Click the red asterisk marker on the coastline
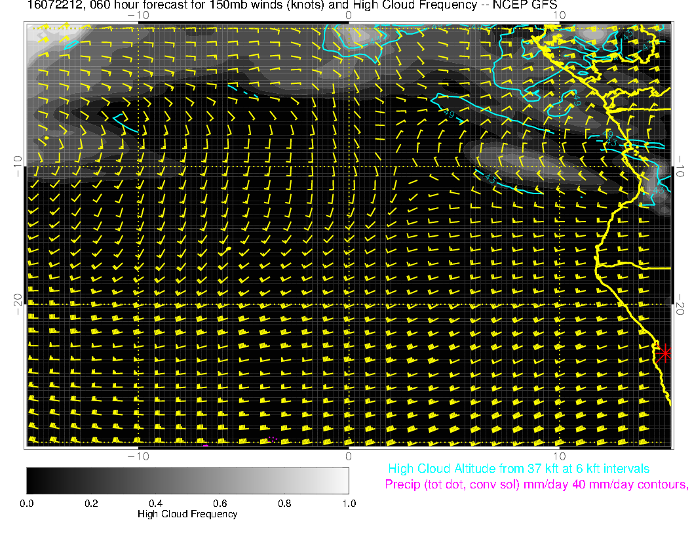Screen dimensions: 692x535 tap(664, 353)
